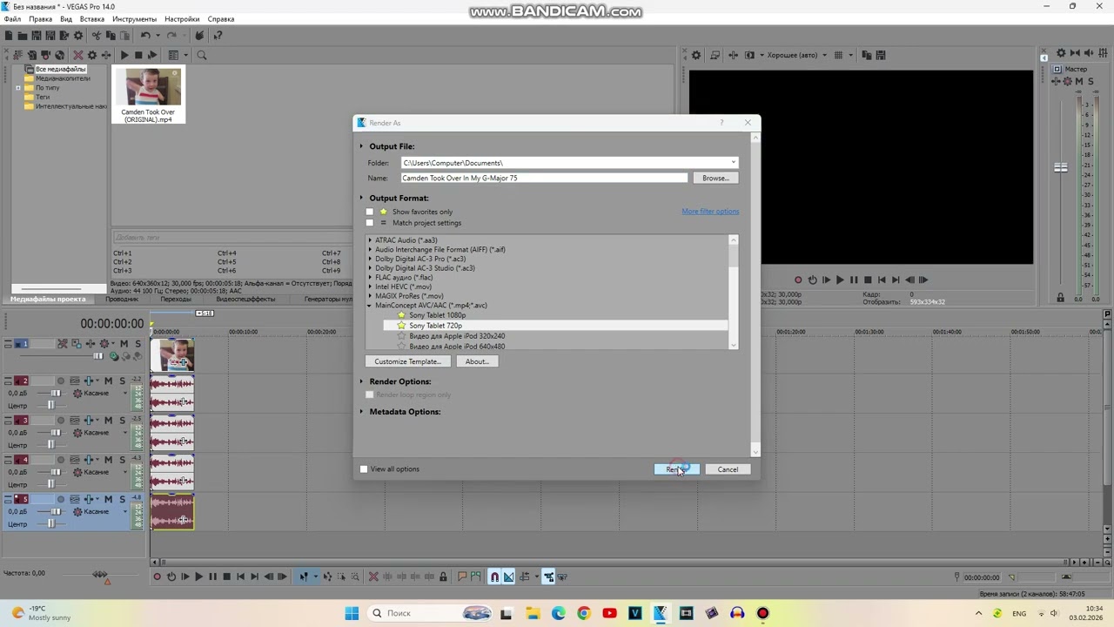Click the Render button
1114x627 pixels.
(x=676, y=469)
